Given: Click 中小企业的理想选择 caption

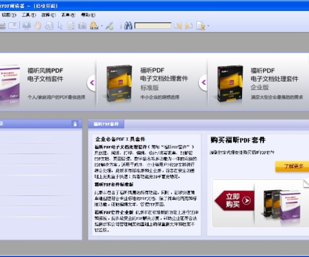Looking at the screenshot, I should click(160, 97).
